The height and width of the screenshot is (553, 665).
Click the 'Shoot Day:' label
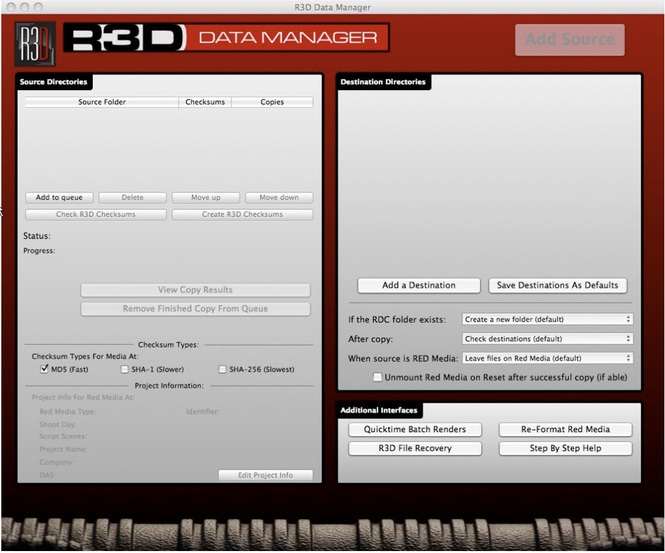point(57,424)
